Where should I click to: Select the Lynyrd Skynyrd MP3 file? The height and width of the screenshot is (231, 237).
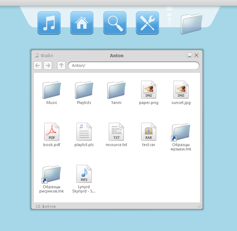tap(84, 174)
